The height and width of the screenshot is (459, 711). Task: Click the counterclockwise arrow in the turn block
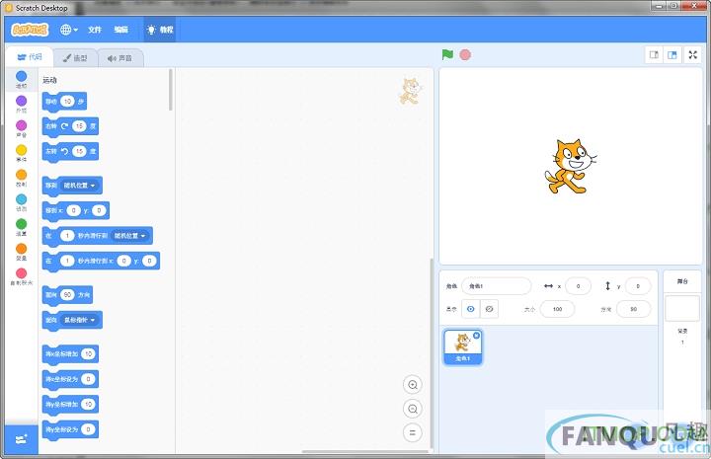click(64, 151)
